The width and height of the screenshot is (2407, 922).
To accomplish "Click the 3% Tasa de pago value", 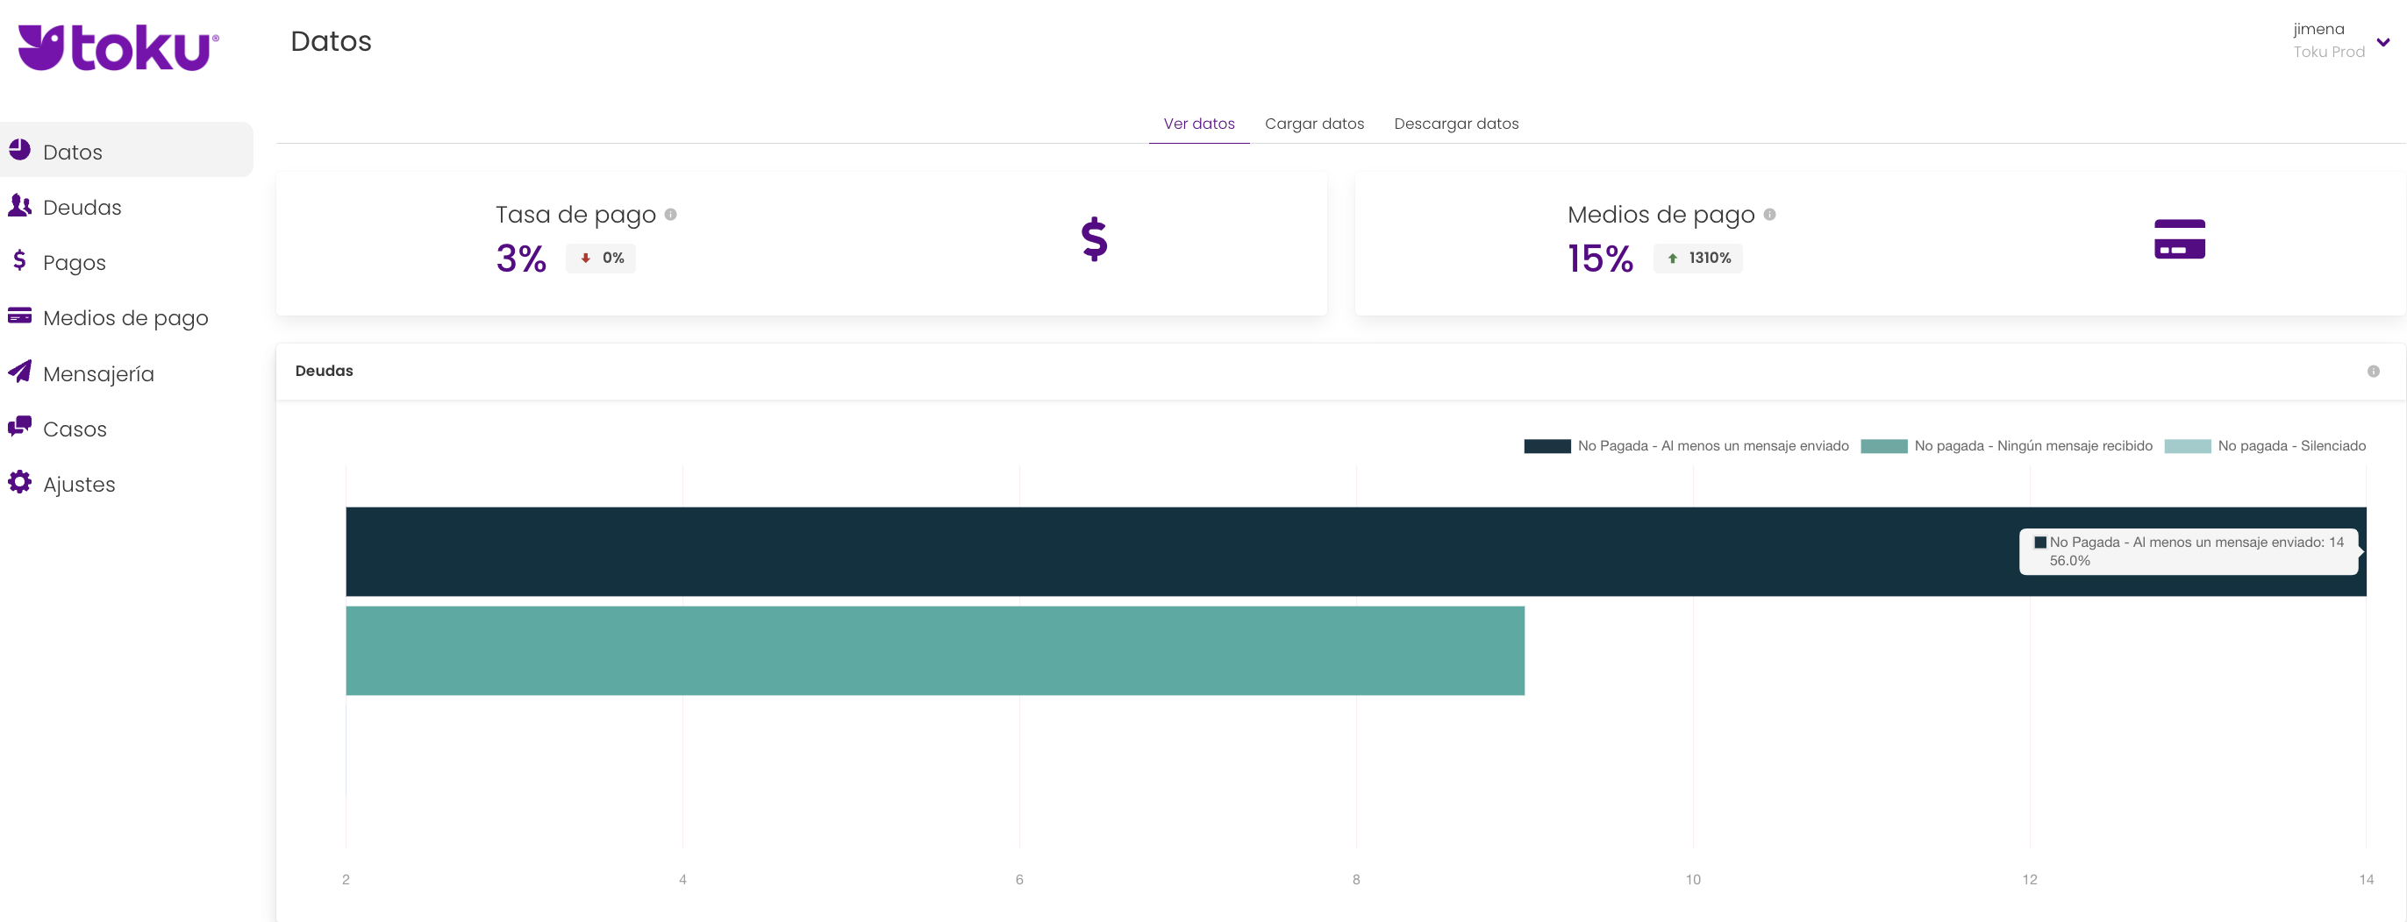I will (x=520, y=259).
